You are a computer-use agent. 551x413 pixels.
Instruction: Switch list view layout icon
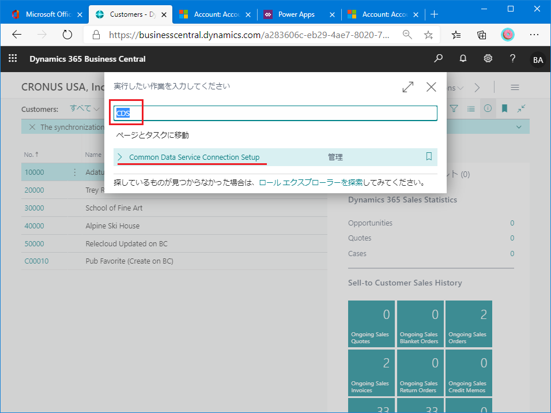[471, 108]
